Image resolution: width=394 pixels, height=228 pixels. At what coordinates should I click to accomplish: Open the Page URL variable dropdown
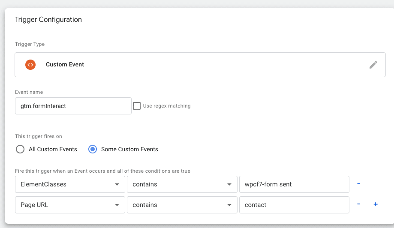pyautogui.click(x=70, y=205)
